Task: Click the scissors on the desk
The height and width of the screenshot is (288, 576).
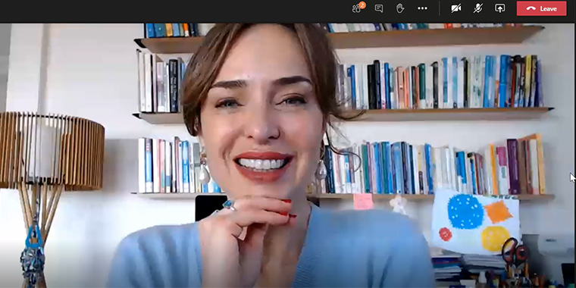Action: pyautogui.click(x=515, y=252)
